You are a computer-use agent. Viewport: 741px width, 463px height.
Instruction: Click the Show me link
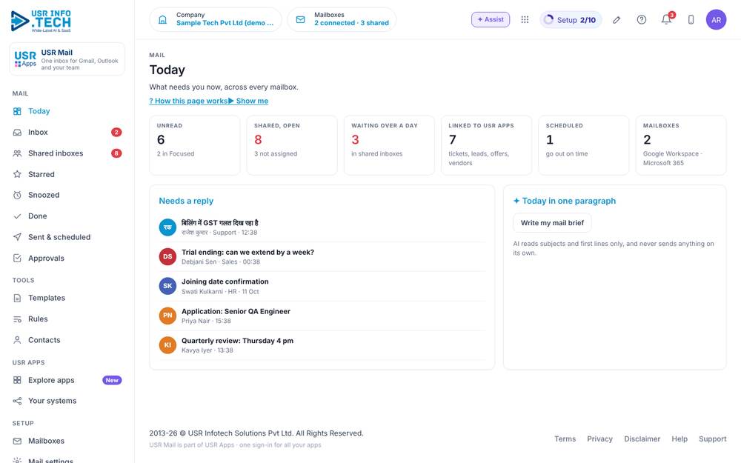pos(248,101)
